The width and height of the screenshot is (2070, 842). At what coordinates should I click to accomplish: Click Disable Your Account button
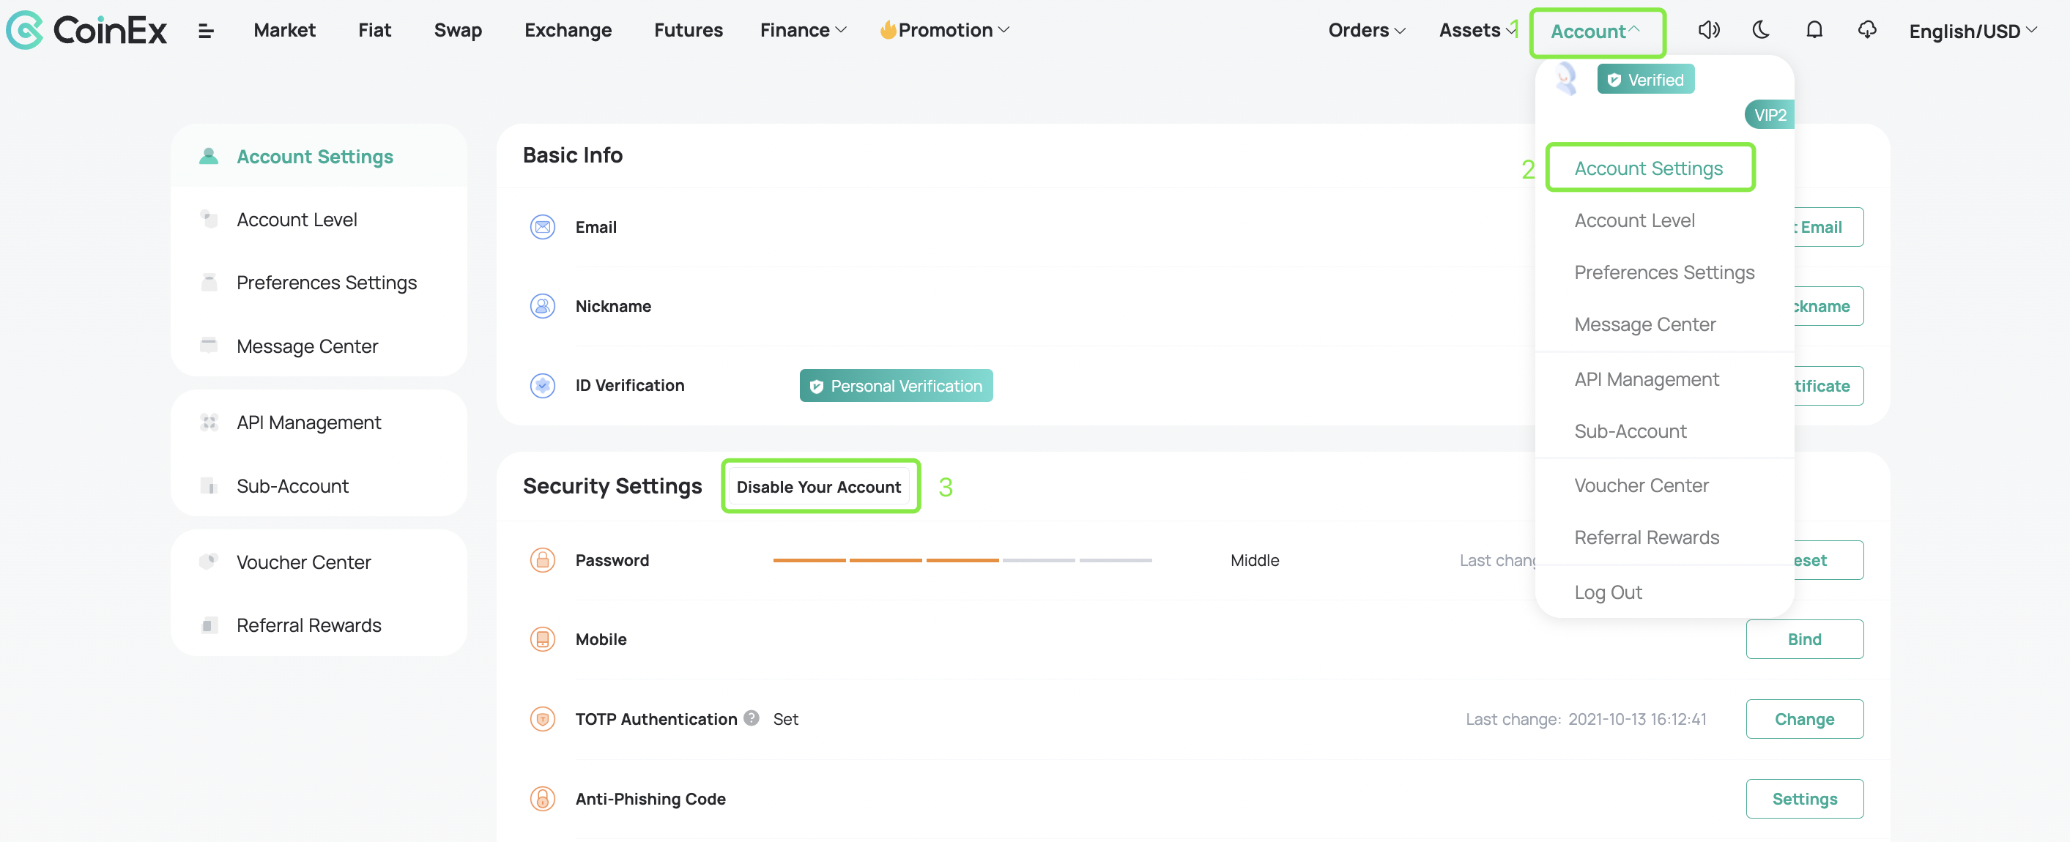tap(819, 487)
